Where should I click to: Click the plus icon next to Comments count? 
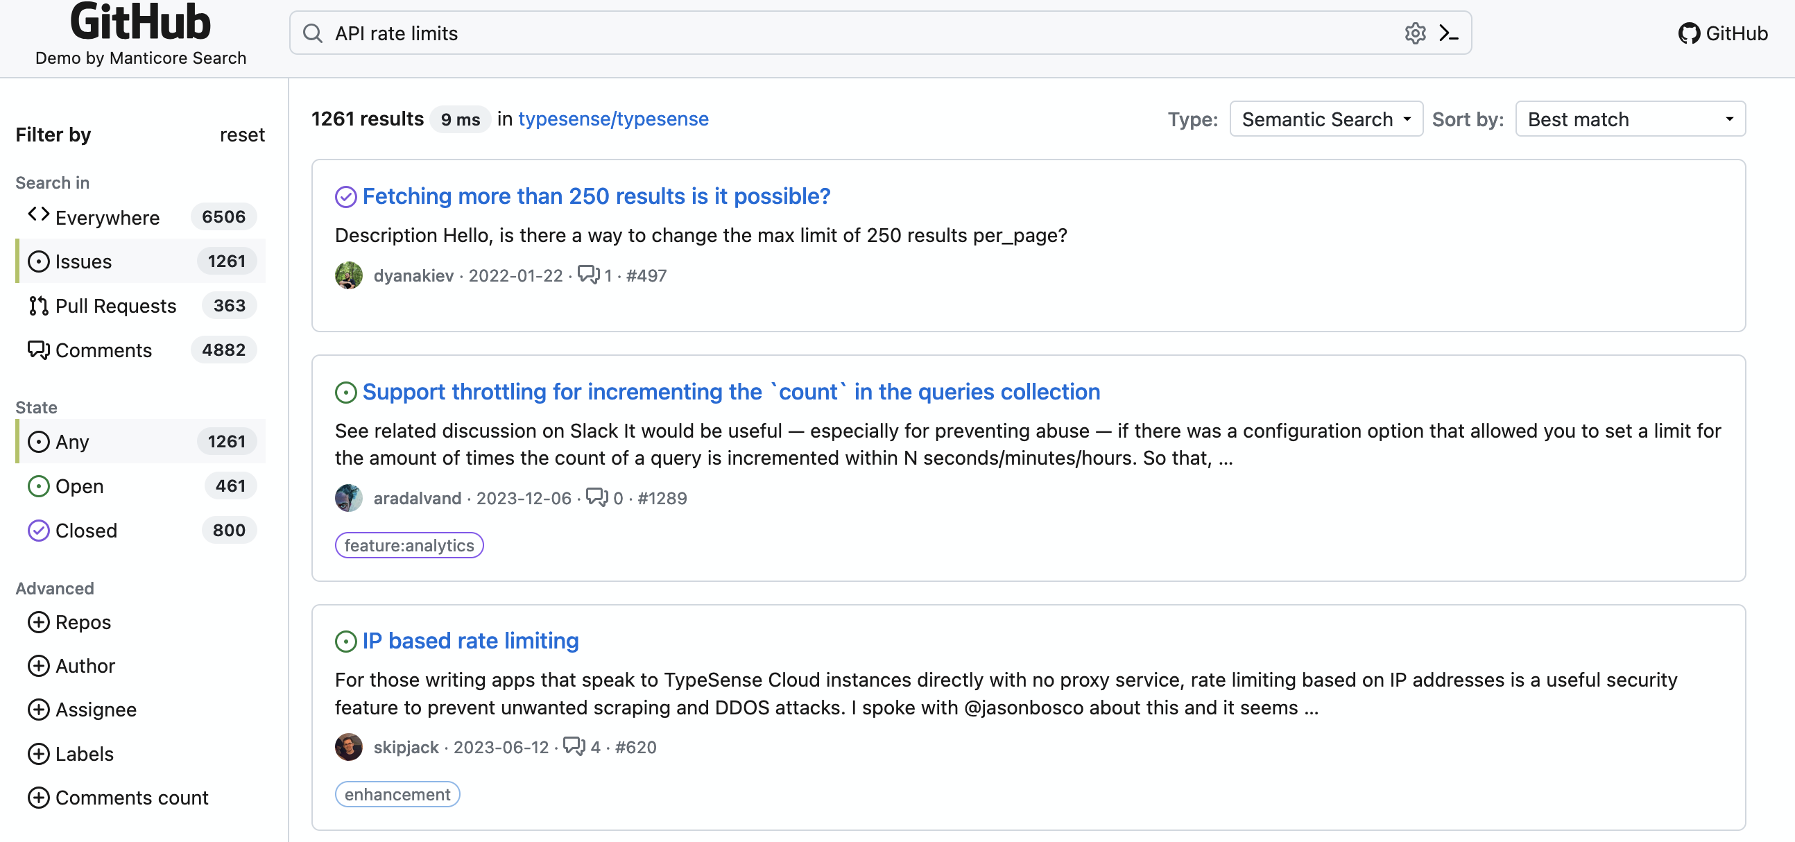coord(38,798)
